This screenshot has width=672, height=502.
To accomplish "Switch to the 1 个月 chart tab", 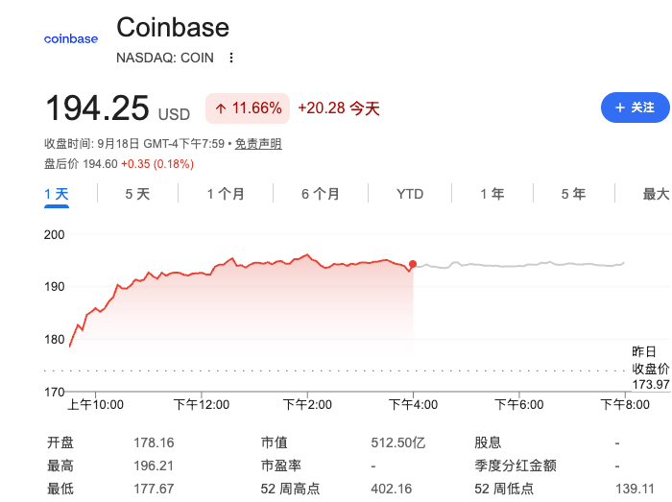I will 226,194.
